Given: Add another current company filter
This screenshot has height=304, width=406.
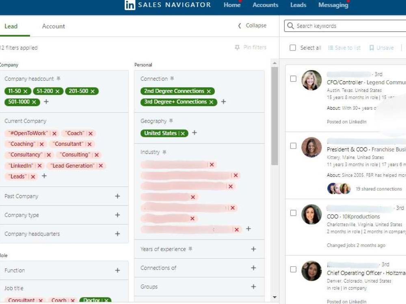Looking at the screenshot, I should pos(44,176).
